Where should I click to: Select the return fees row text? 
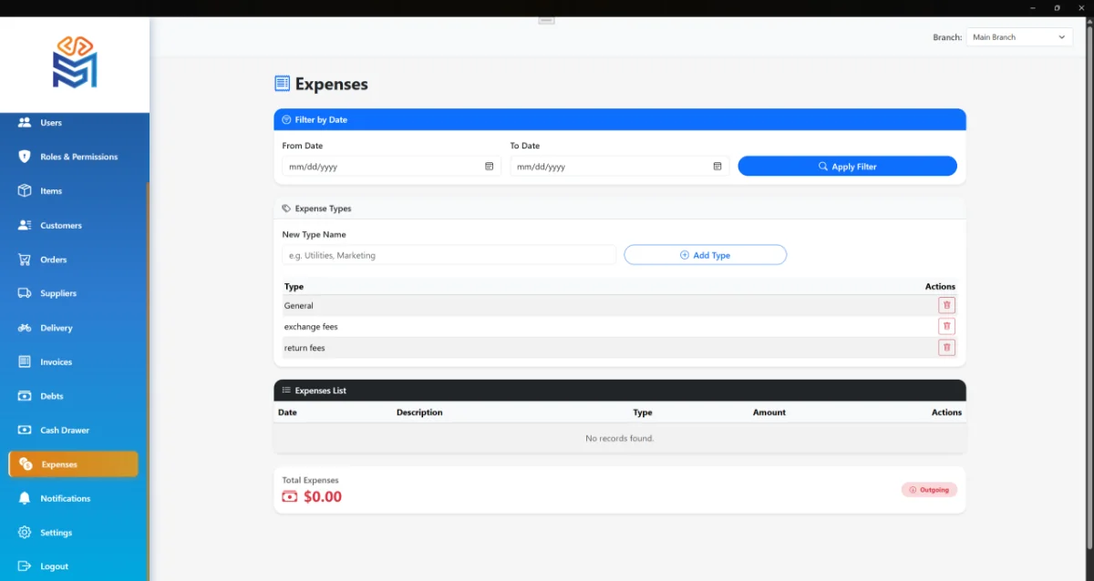pyautogui.click(x=304, y=348)
